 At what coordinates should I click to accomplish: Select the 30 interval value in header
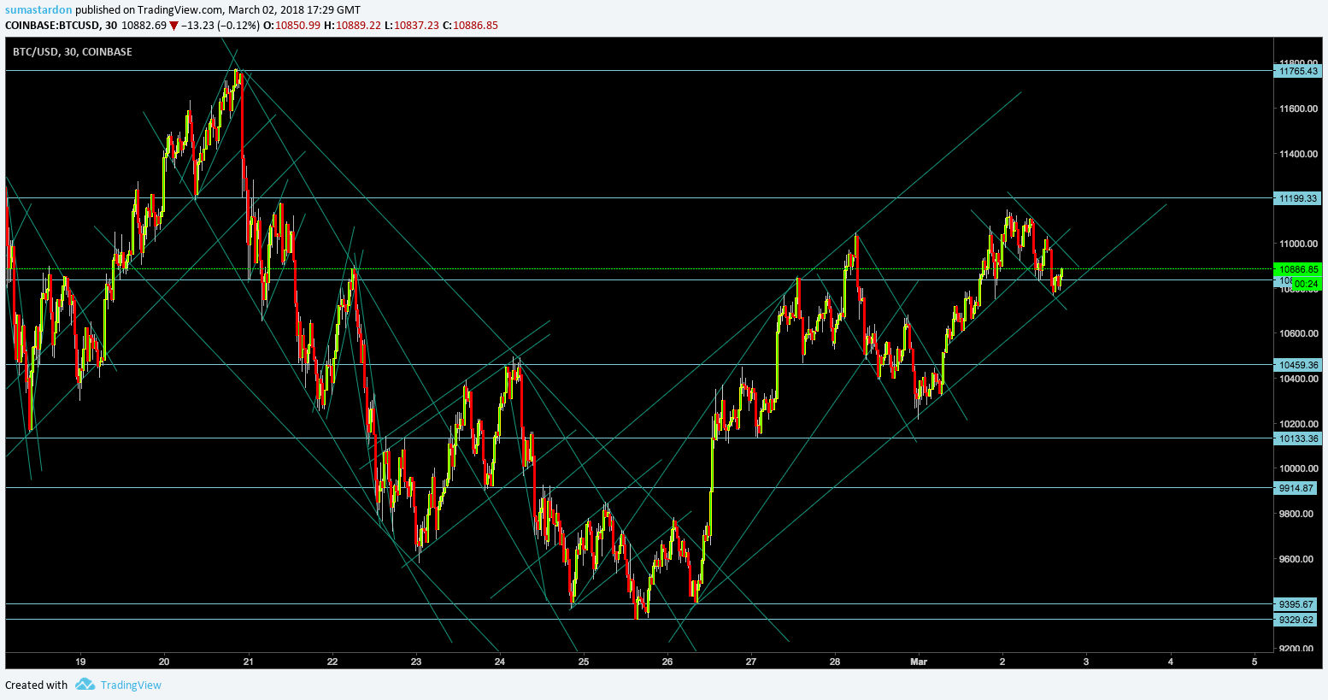109,26
